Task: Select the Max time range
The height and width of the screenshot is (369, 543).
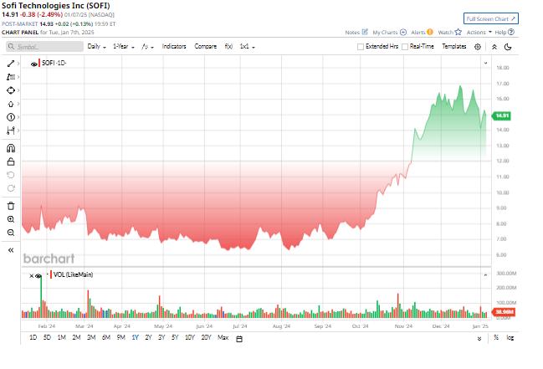Action: tap(223, 337)
